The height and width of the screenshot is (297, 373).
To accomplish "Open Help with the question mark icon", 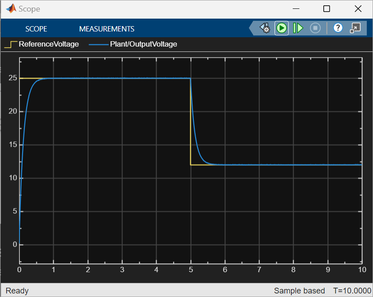I will [x=338, y=27].
